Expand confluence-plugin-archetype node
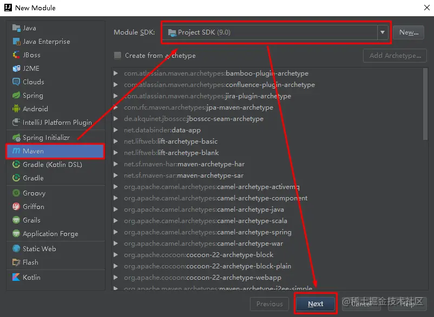Viewport: 434px width, 317px height. tap(116, 84)
